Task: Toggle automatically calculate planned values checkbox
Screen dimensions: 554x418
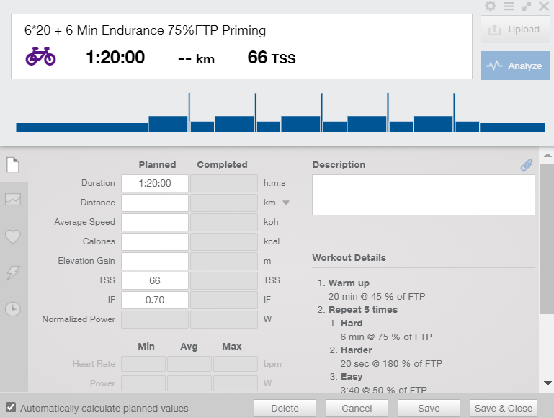Action: point(10,408)
